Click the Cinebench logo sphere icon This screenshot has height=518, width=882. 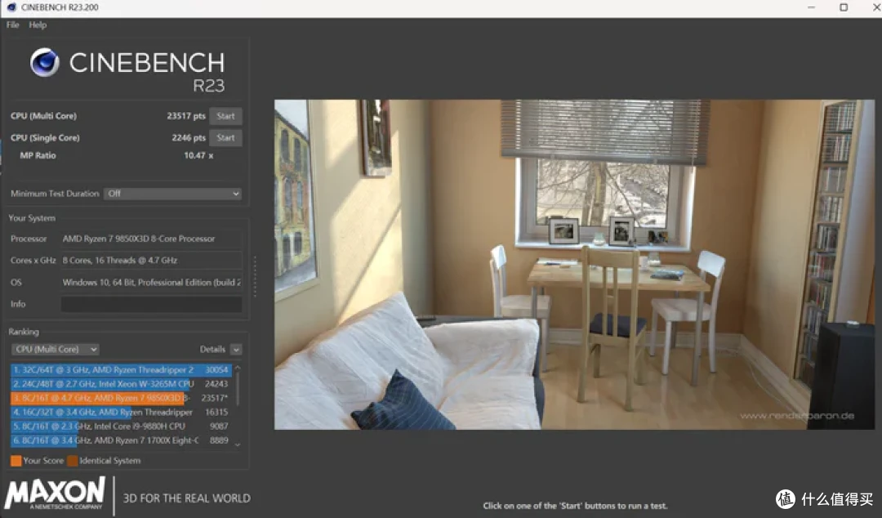[44, 62]
